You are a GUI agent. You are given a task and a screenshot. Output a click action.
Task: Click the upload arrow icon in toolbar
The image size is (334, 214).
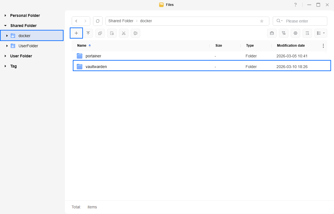[88, 33]
